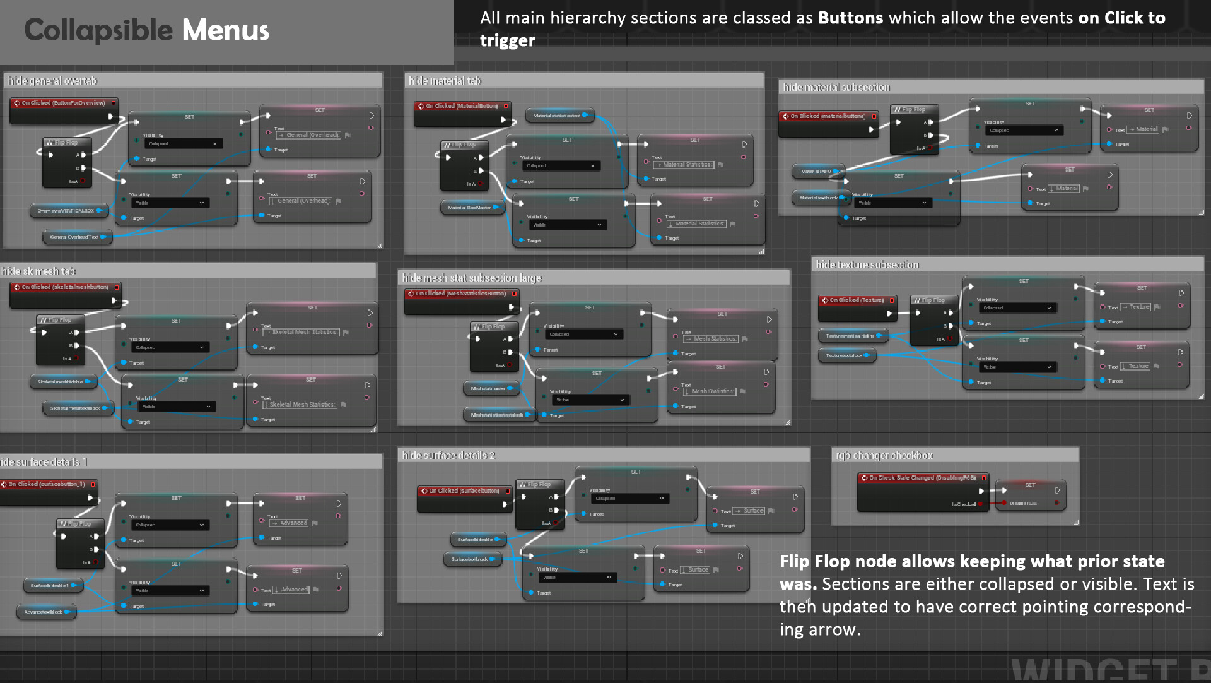This screenshot has height=683, width=1211.
Task: Click the exec output pin of On Clicked (MeshStatisticsButton)
Action: [512, 307]
